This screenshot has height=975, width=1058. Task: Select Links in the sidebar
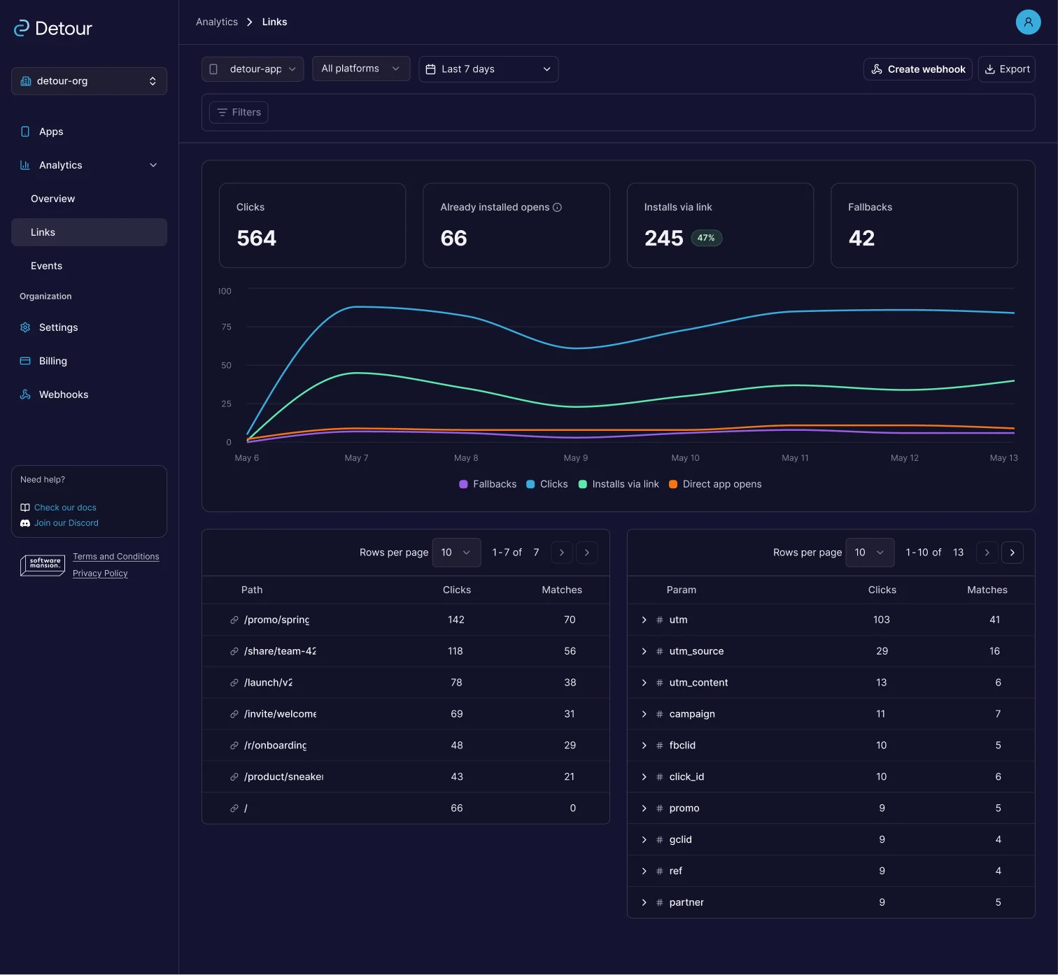click(89, 232)
